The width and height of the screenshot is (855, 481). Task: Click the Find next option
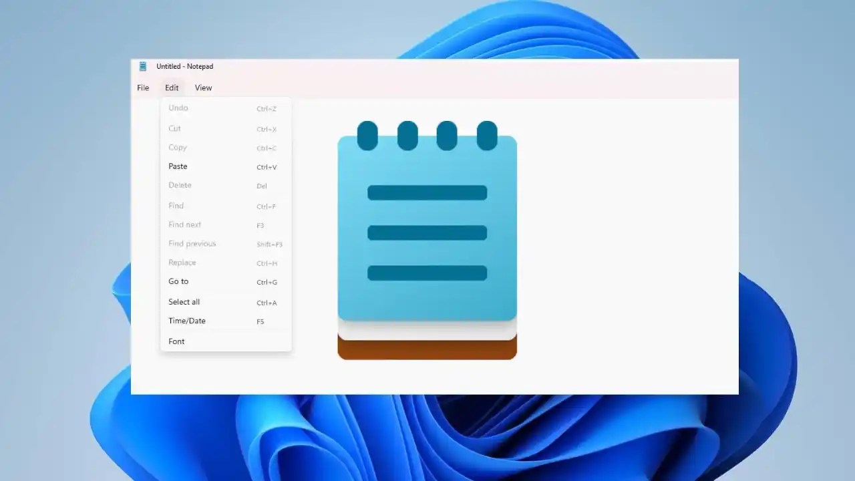click(x=184, y=224)
